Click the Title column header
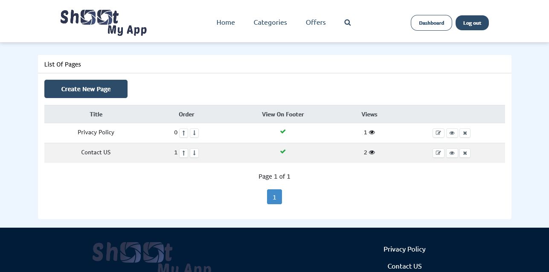The image size is (549, 272). pos(96,114)
